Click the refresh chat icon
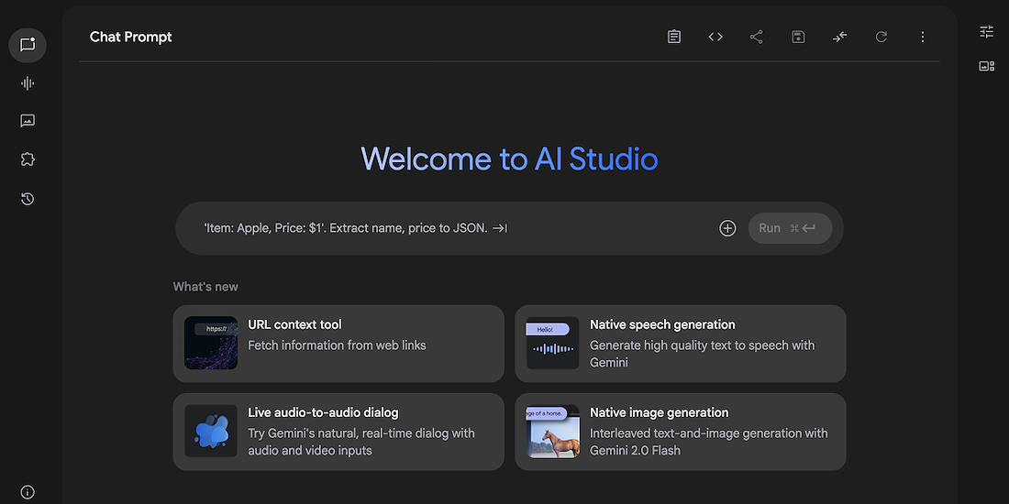Image resolution: width=1009 pixels, height=504 pixels. (881, 37)
